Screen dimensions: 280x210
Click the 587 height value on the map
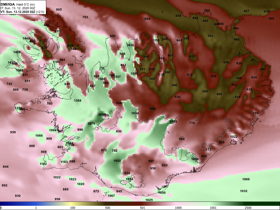point(151,161)
